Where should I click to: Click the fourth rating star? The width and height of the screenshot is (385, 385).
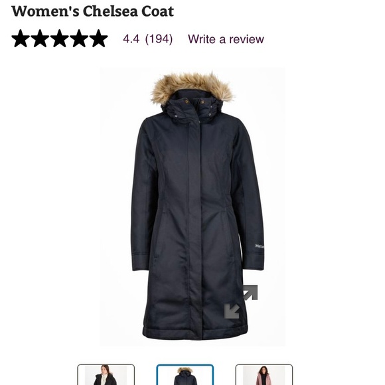tap(79, 38)
